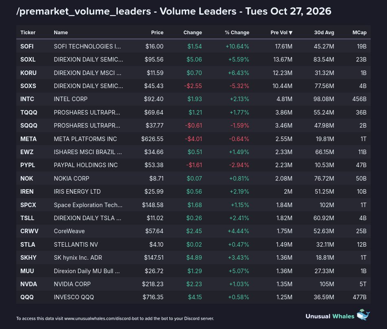Select the SOFI ticker cell
This screenshot has height=329, width=387.
tap(27, 46)
